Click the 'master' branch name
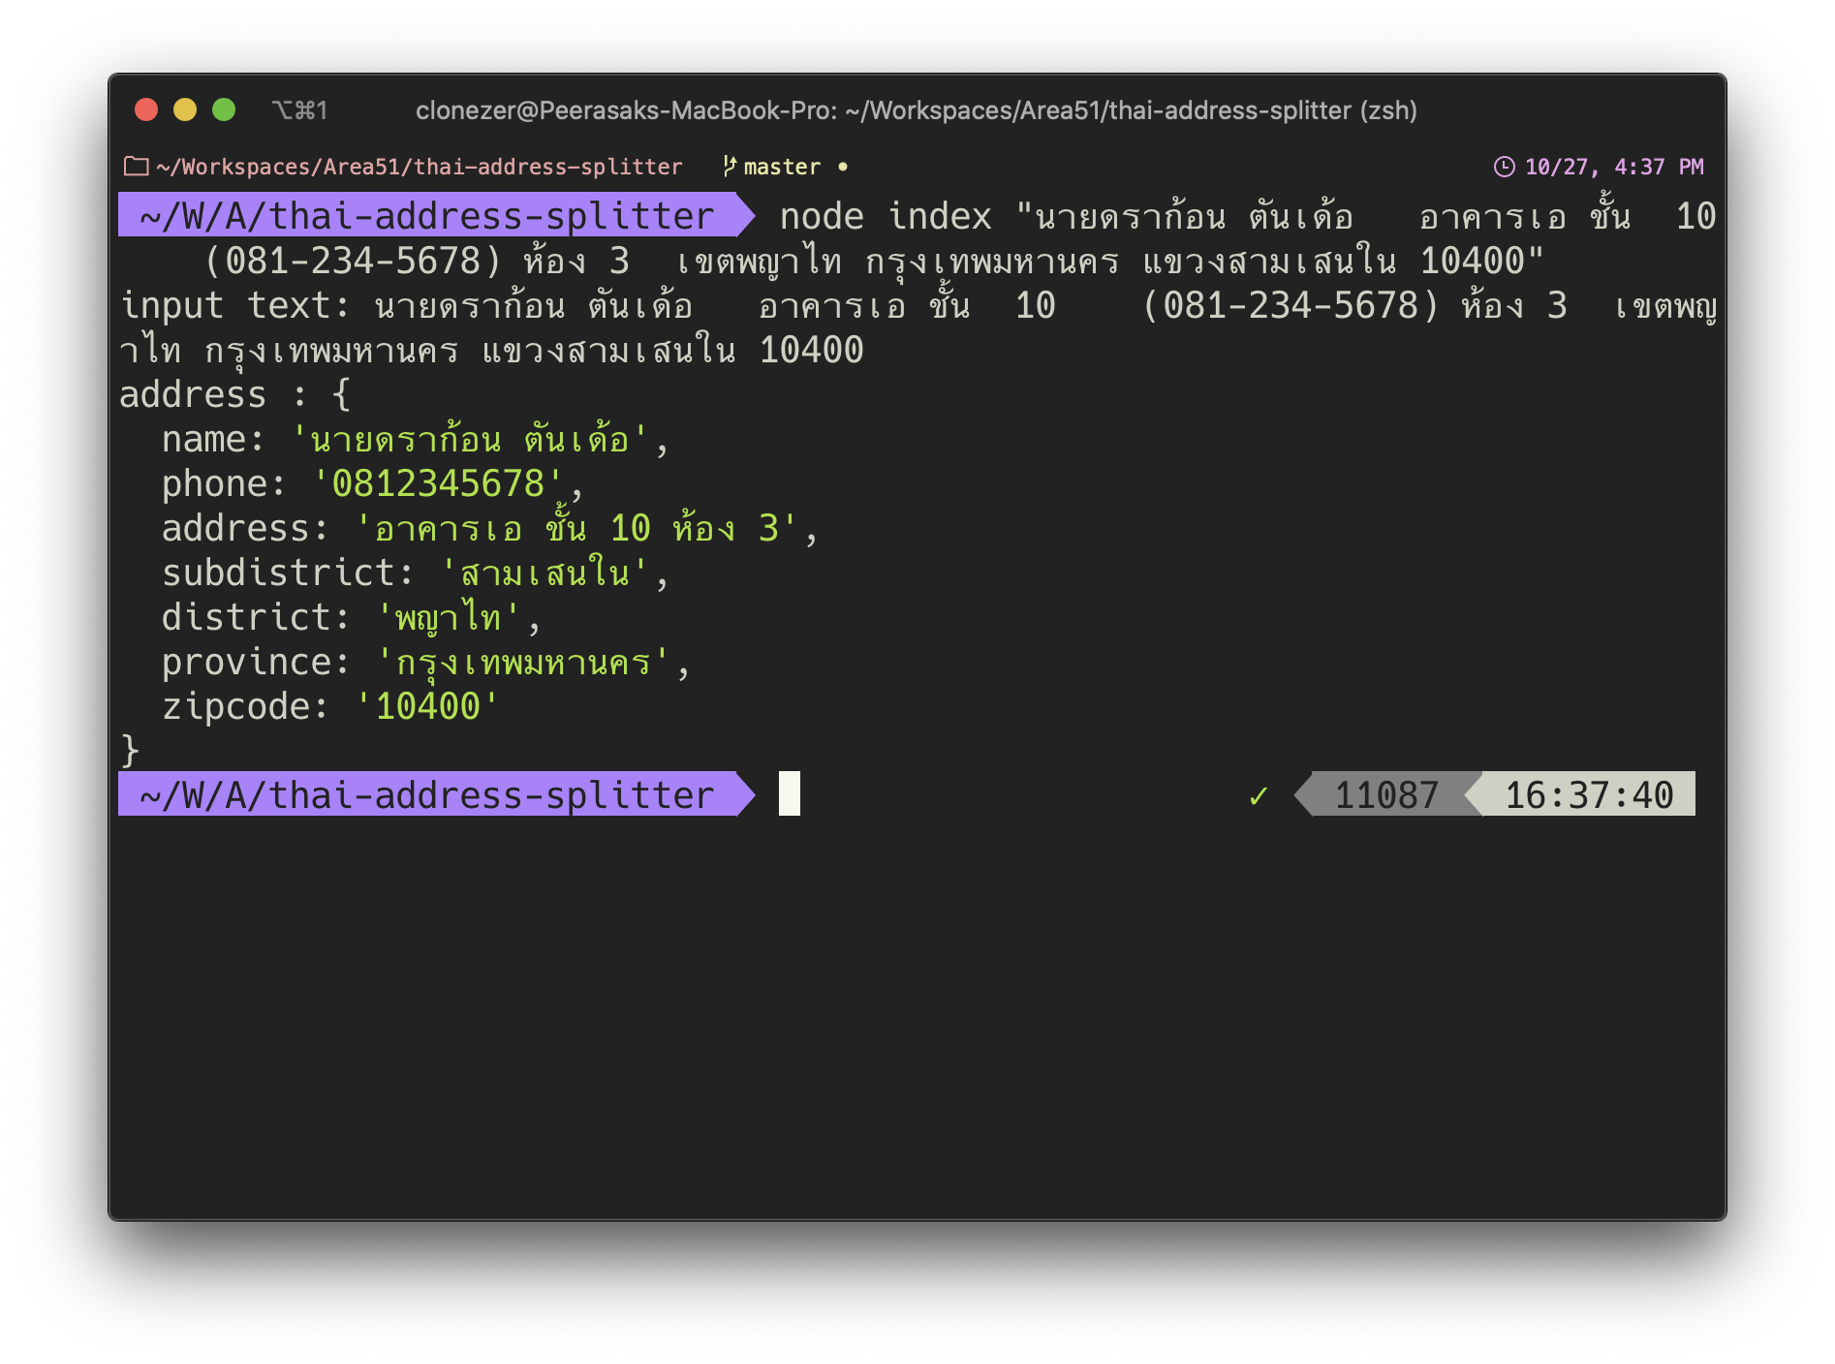1835x1364 pixels. [x=782, y=167]
